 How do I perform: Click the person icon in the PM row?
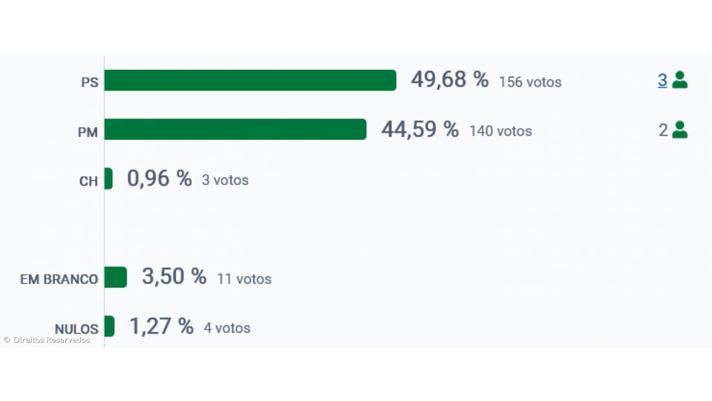[x=680, y=130]
